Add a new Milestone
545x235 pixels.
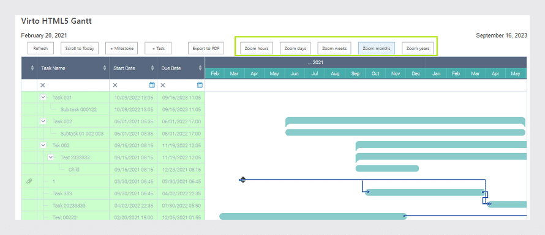(122, 48)
